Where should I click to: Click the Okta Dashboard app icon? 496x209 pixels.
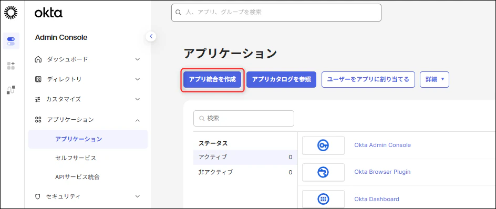point(323,199)
